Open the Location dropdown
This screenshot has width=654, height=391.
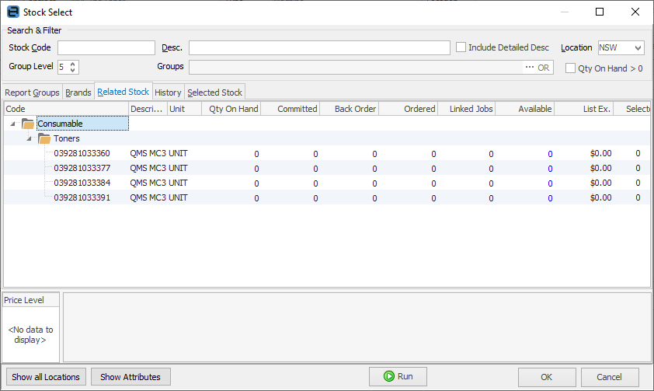click(x=638, y=47)
